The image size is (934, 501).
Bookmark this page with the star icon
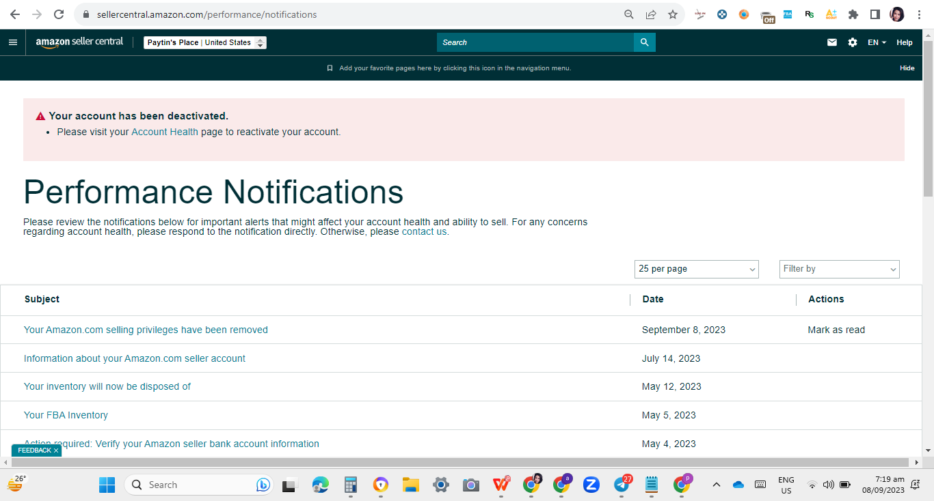673,14
